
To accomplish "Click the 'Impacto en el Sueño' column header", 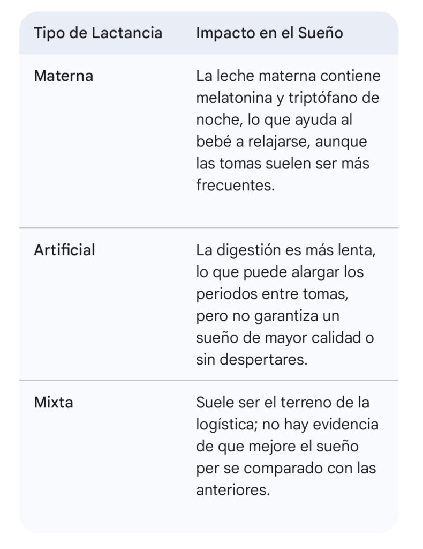I will (x=269, y=33).
